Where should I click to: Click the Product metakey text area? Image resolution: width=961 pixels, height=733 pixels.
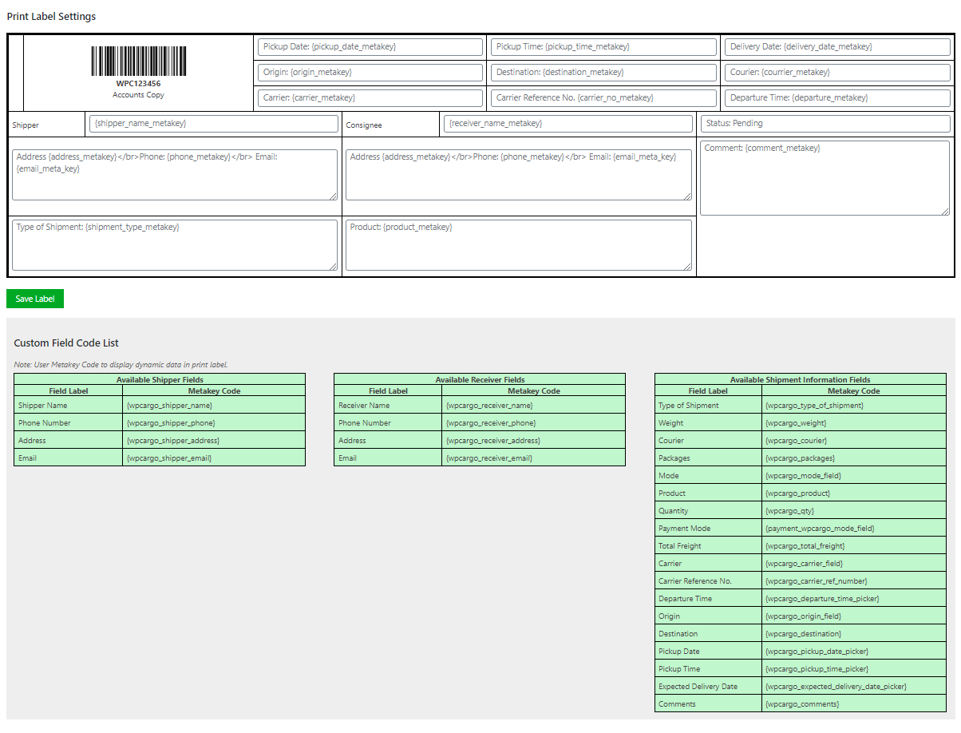[x=519, y=245]
